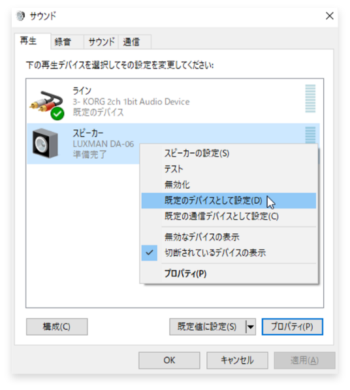Click the speaker device volume level meter
Viewport: 350px width, 390px height.
tap(310, 135)
